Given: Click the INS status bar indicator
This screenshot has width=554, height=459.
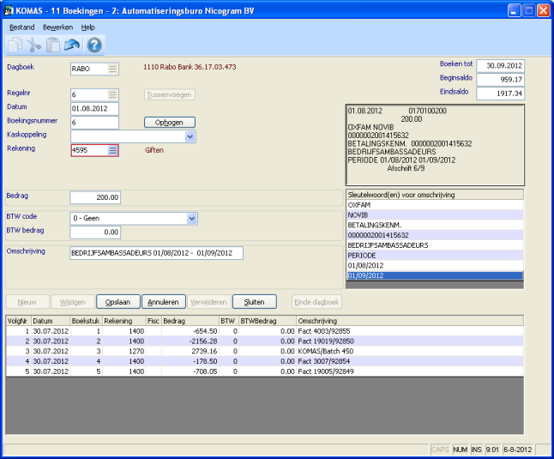Looking at the screenshot, I should click(476, 450).
